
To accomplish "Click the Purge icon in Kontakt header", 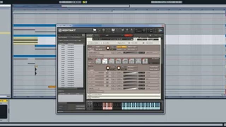I will click(132, 30).
